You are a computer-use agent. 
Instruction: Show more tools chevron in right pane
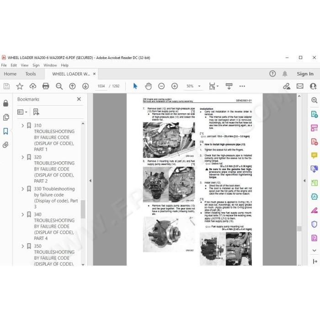[315, 251]
